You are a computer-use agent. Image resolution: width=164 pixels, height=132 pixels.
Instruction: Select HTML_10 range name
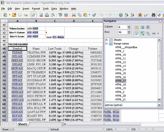(x=121, y=55)
